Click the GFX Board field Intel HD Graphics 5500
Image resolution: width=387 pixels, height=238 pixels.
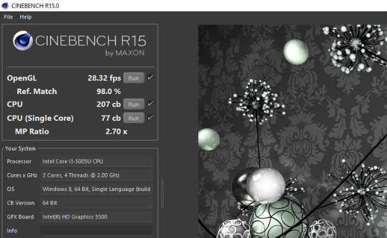tap(96, 217)
